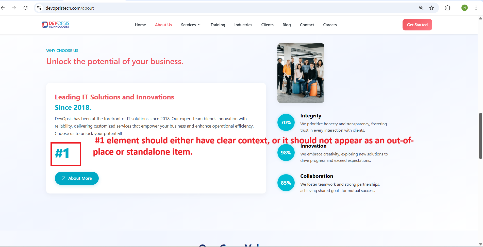Click the browser back arrow
The image size is (483, 247).
(x=3, y=8)
